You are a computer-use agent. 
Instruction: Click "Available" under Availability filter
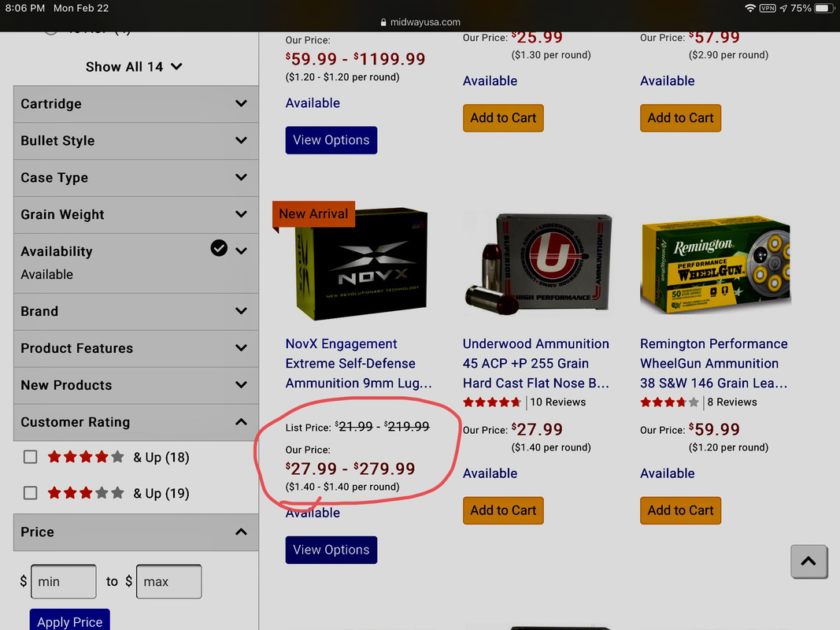46,274
